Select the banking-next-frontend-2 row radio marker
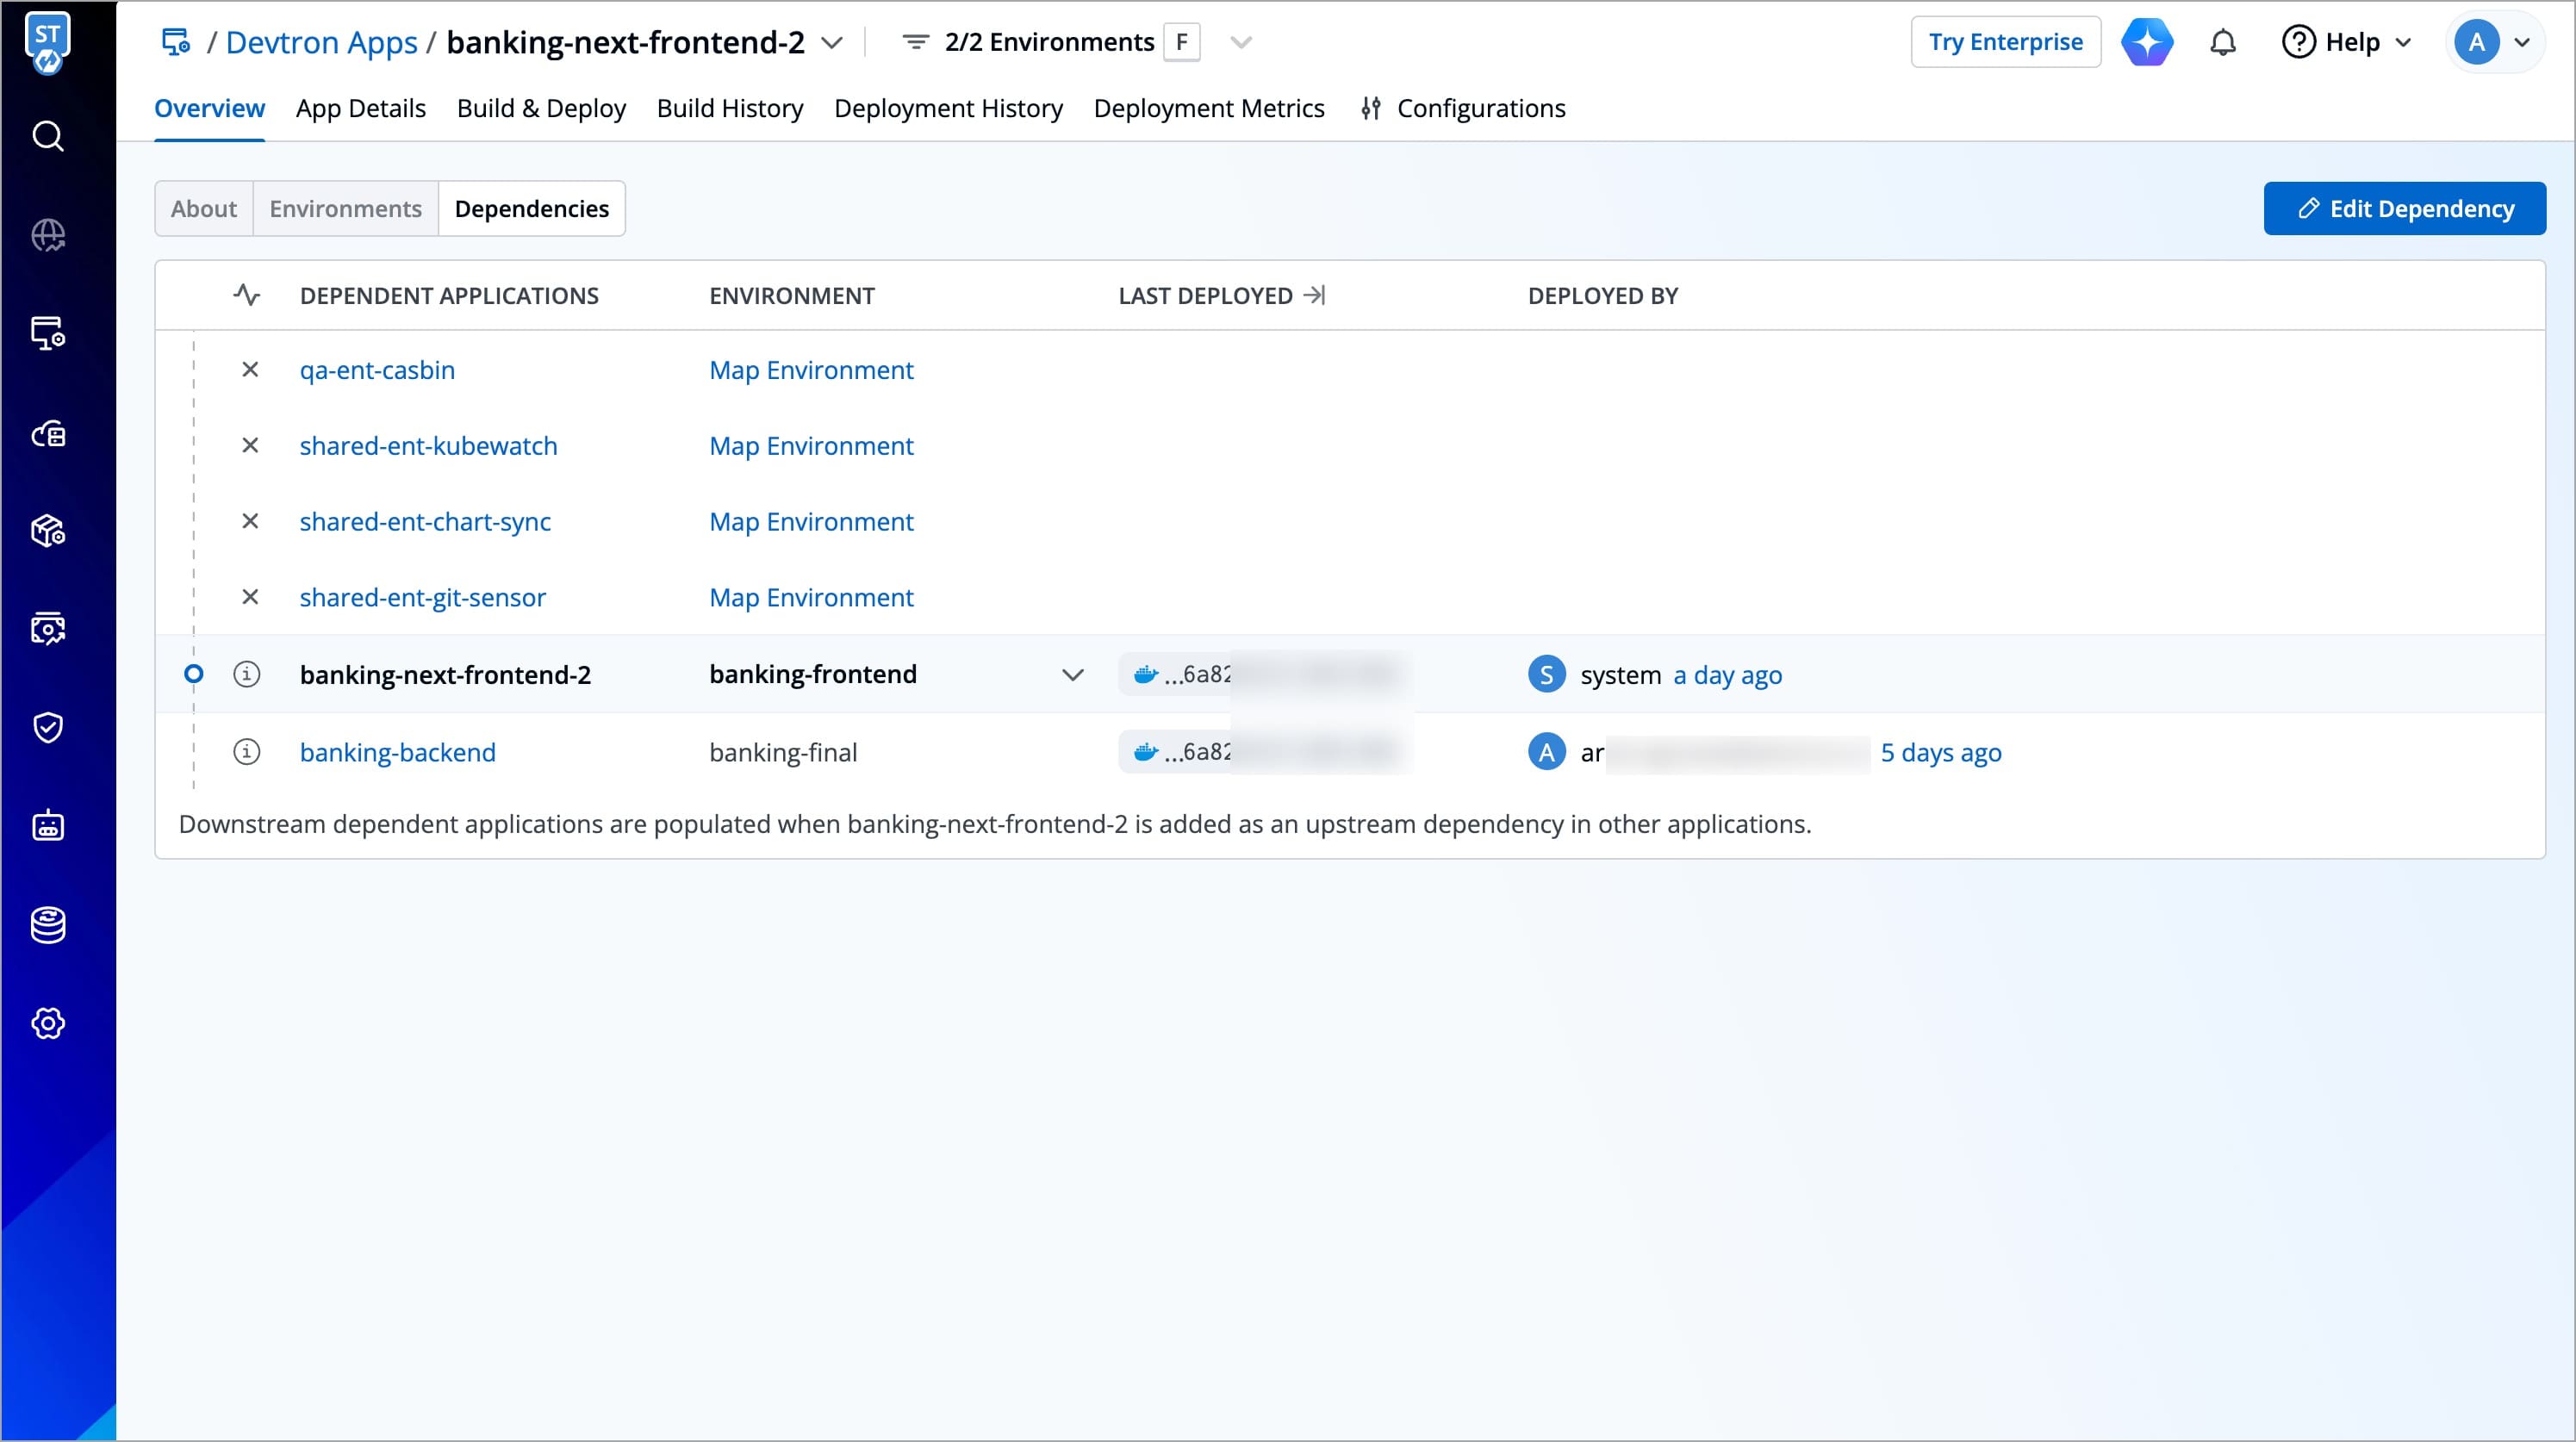This screenshot has height=1442, width=2576. (x=194, y=674)
